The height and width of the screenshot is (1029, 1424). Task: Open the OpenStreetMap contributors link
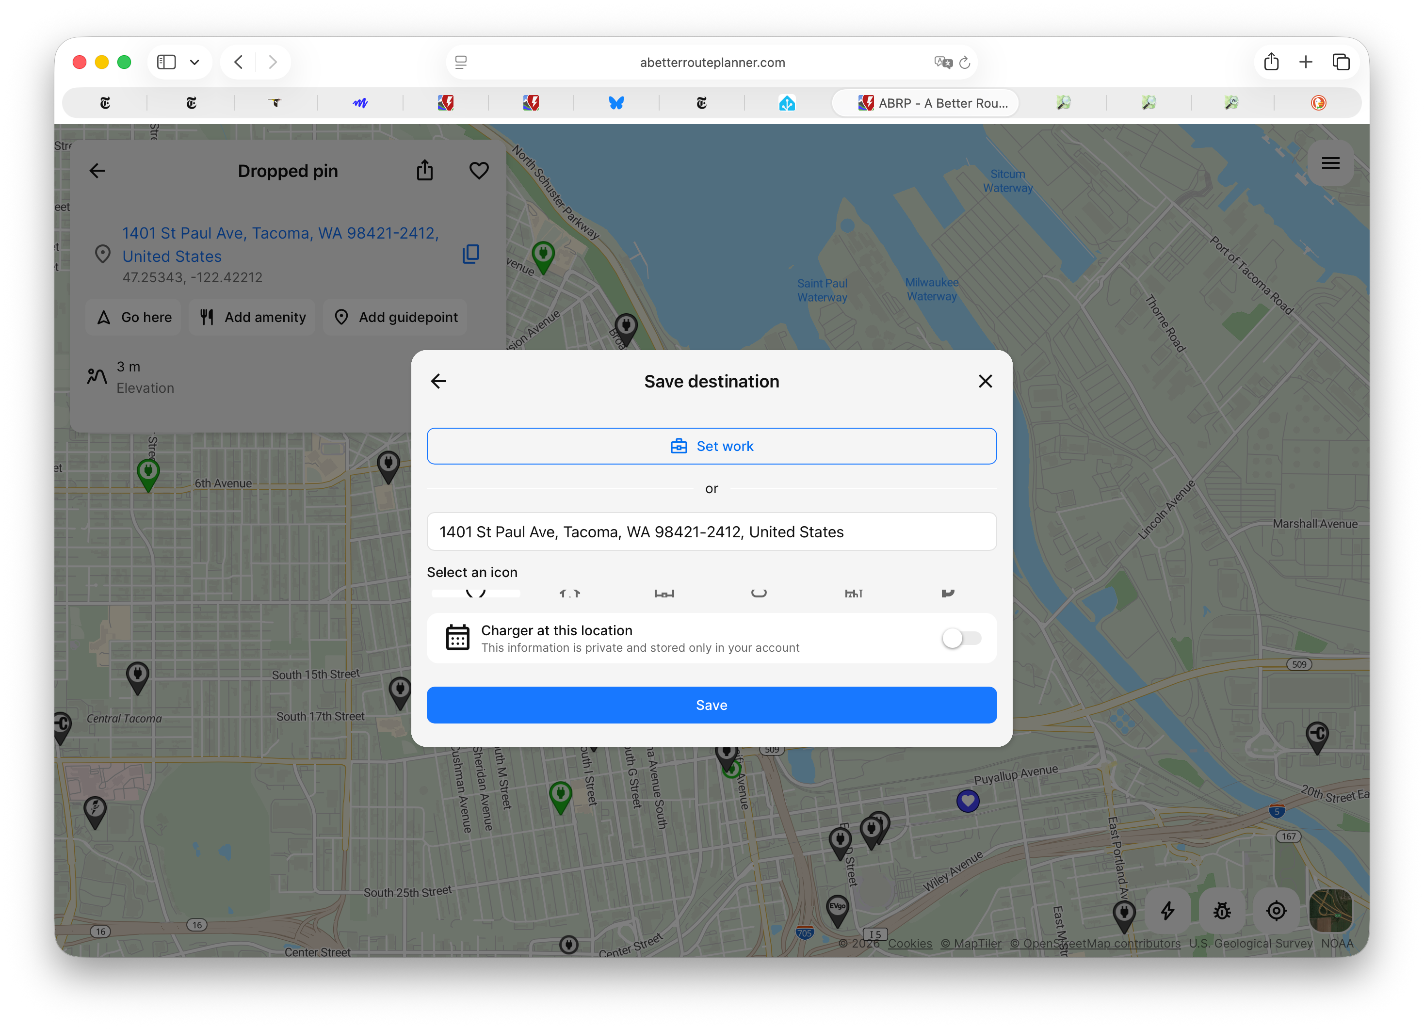(1095, 943)
